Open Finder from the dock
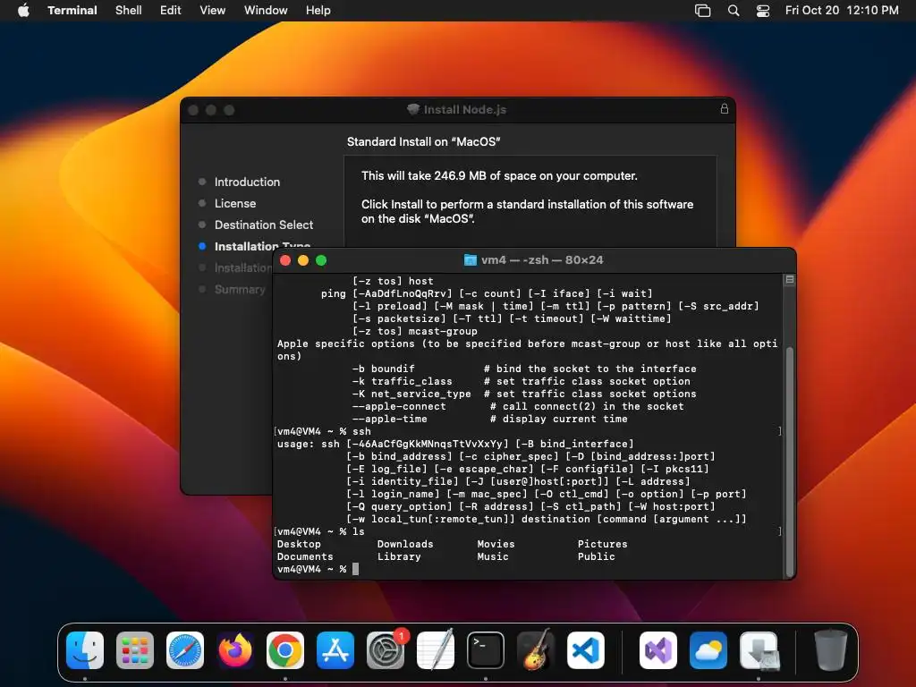This screenshot has height=687, width=916. (85, 650)
